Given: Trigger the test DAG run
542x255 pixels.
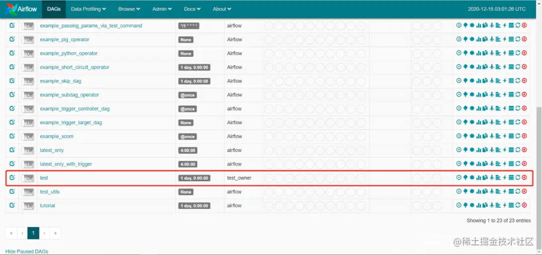Looking at the screenshot, I should pyautogui.click(x=459, y=177).
